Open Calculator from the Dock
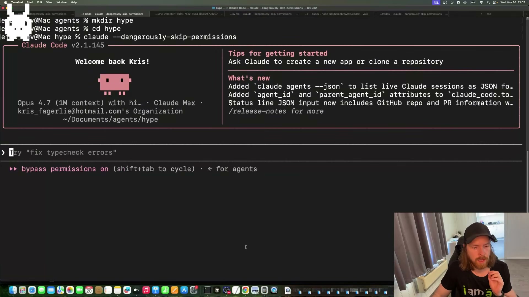The width and height of the screenshot is (529, 297). click(264, 290)
